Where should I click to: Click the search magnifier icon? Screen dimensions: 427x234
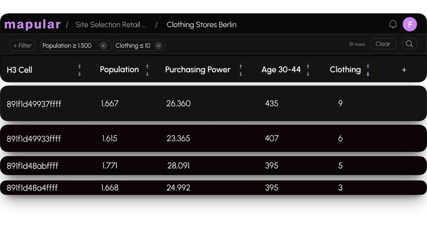(409, 44)
